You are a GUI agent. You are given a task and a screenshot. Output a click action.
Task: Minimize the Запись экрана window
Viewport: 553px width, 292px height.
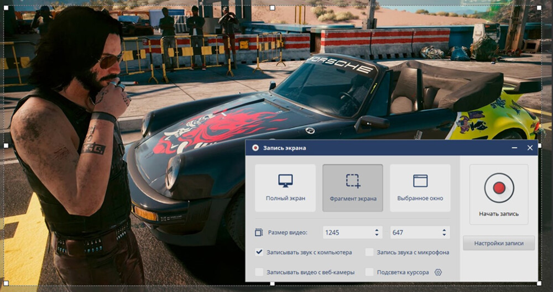point(514,148)
